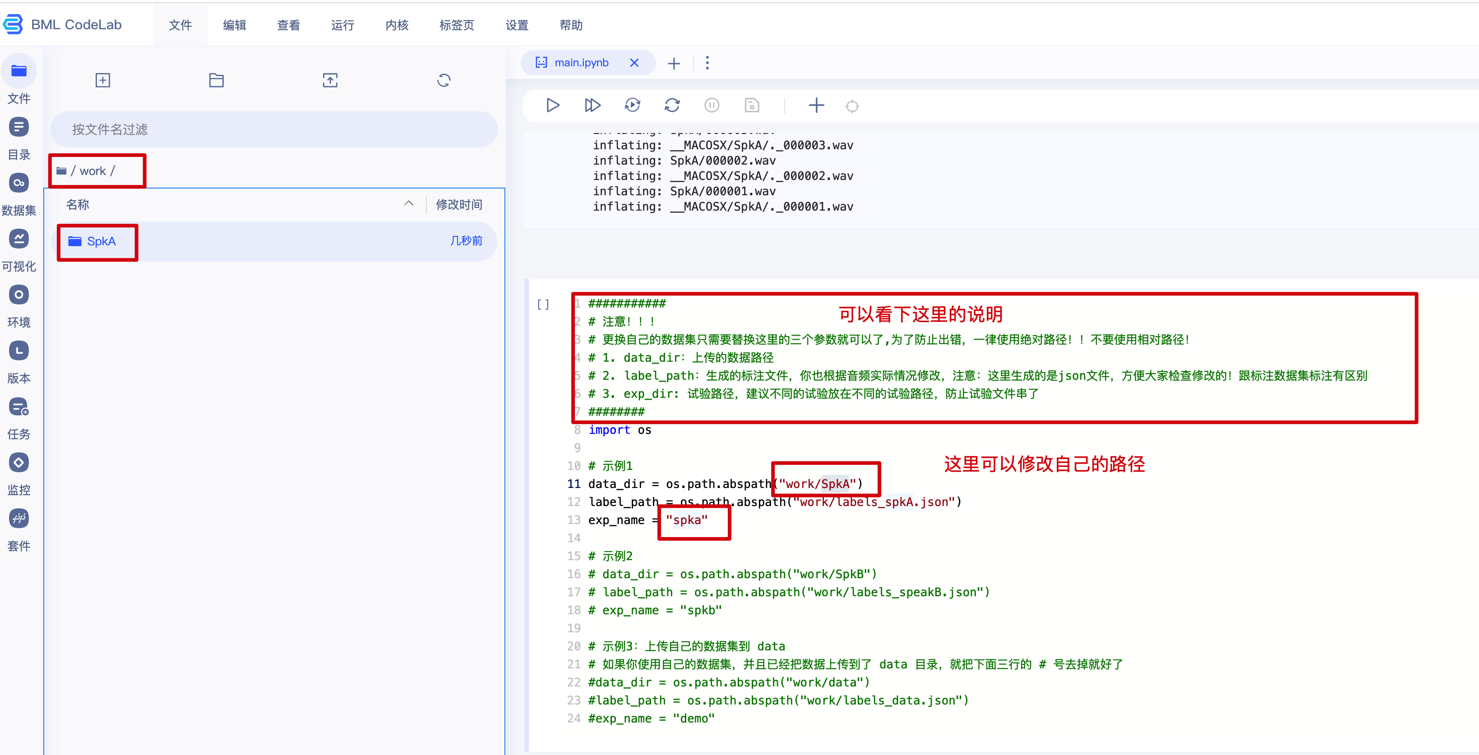This screenshot has width=1479, height=755.
Task: Restart kernel and run icon
Action: coord(632,106)
